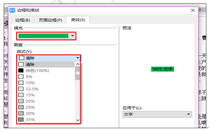Viewport: 210px width, 131px height.
Task: Switch to the 边框(B) tab
Action: [x=23, y=20]
